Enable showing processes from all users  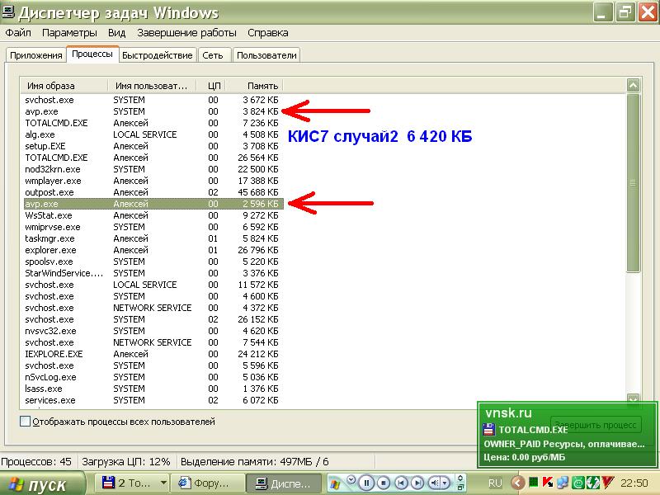25,422
